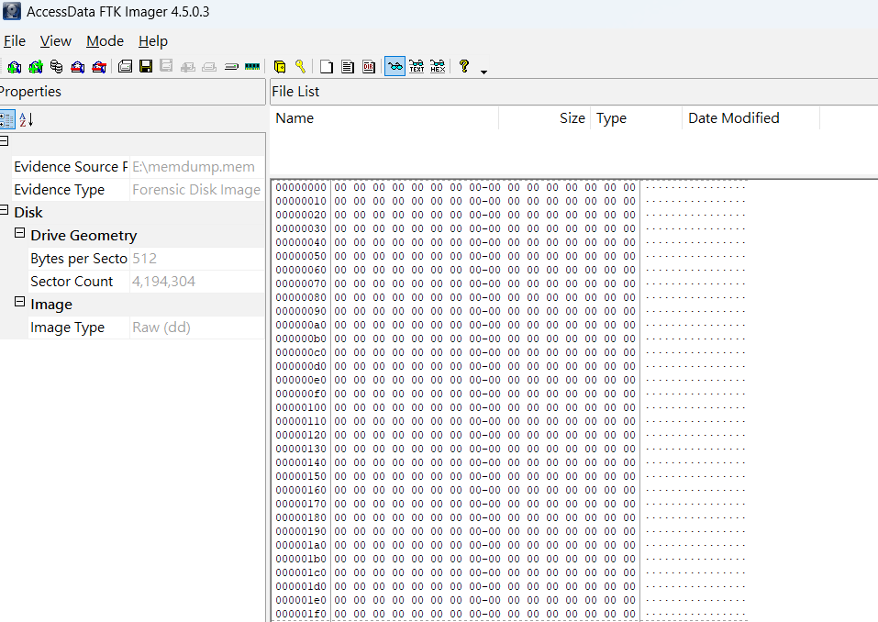Image resolution: width=878 pixels, height=622 pixels.
Task: Open the toolbar overflow dropdown arrow
Action: tap(483, 72)
